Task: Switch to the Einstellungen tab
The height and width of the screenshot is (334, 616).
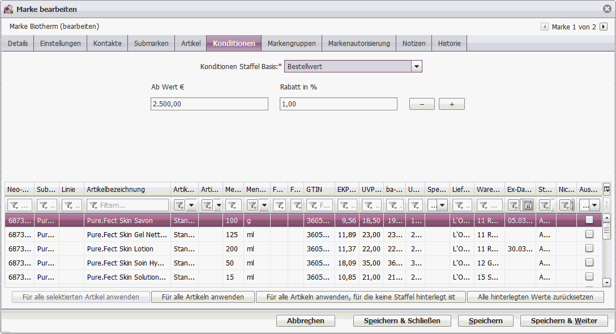Action: click(61, 43)
